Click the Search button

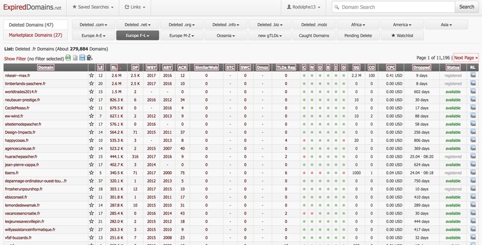[x=467, y=7]
